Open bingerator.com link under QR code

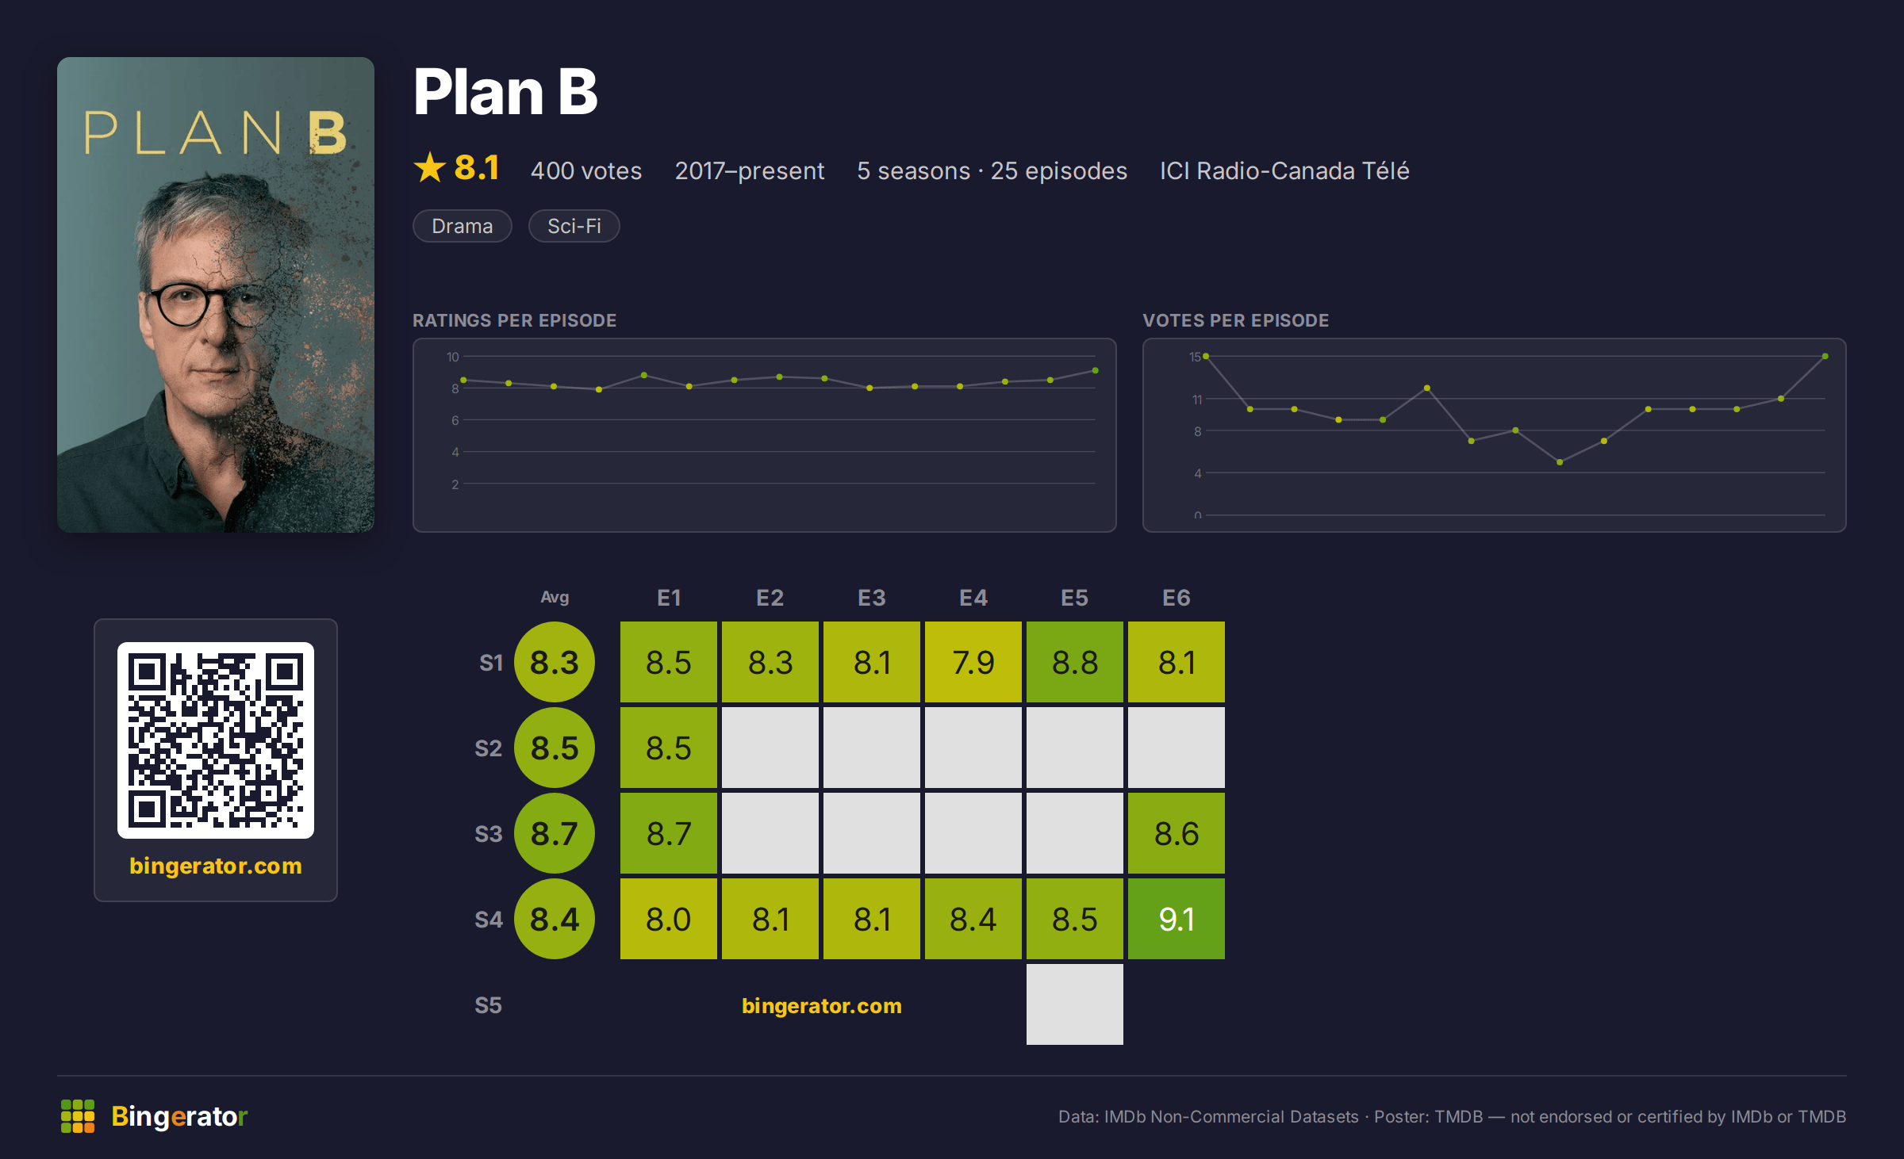click(216, 866)
